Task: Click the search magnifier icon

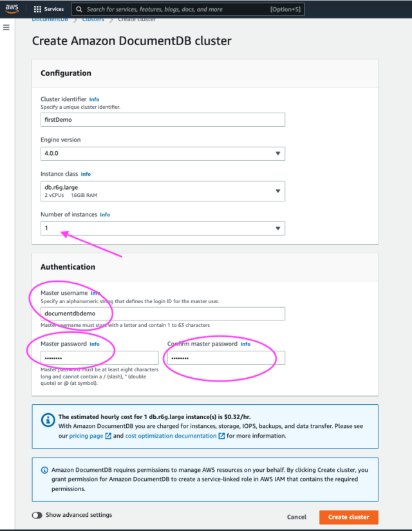Action: click(79, 8)
